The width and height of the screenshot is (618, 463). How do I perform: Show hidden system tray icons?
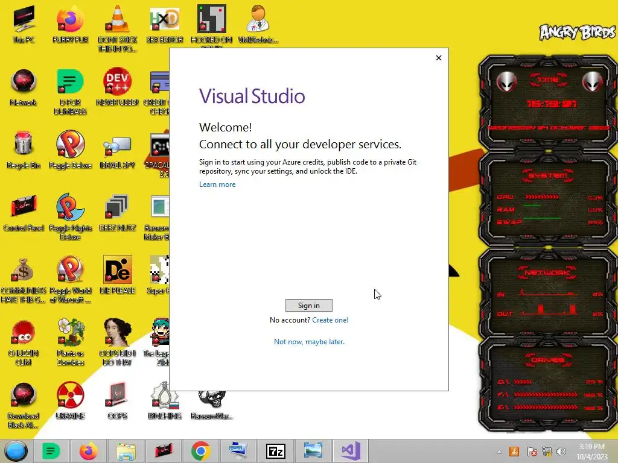pyautogui.click(x=499, y=452)
